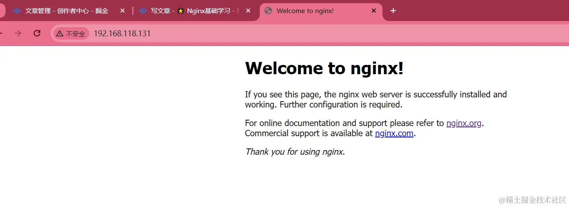Image resolution: width=569 pixels, height=207 pixels.
Task: Open a new browser tab
Action: 393,11
